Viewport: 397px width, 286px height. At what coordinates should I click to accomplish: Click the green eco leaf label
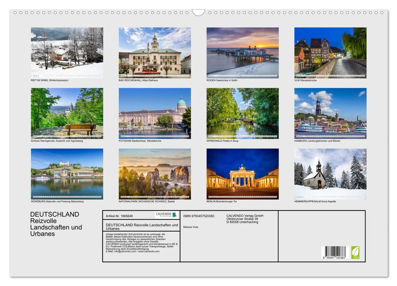[x=356, y=253]
